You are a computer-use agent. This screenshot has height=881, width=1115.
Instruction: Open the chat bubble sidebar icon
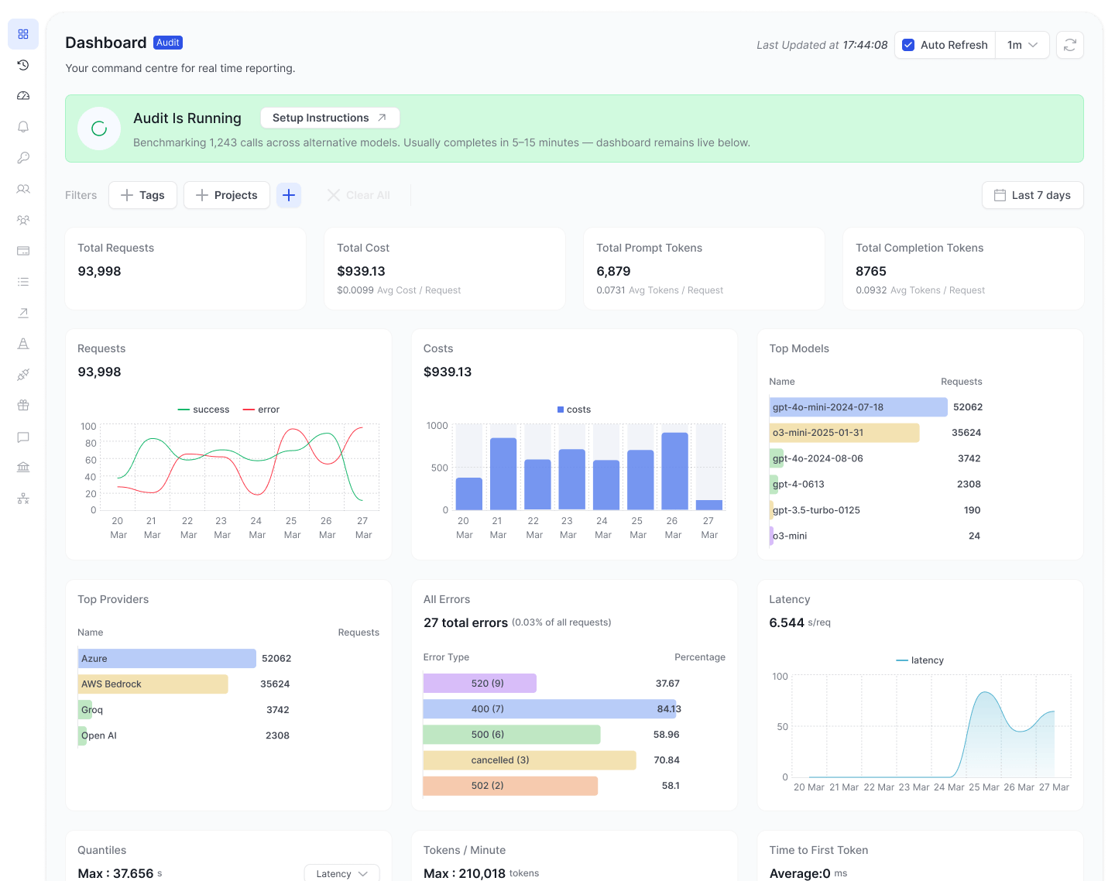pyautogui.click(x=23, y=437)
